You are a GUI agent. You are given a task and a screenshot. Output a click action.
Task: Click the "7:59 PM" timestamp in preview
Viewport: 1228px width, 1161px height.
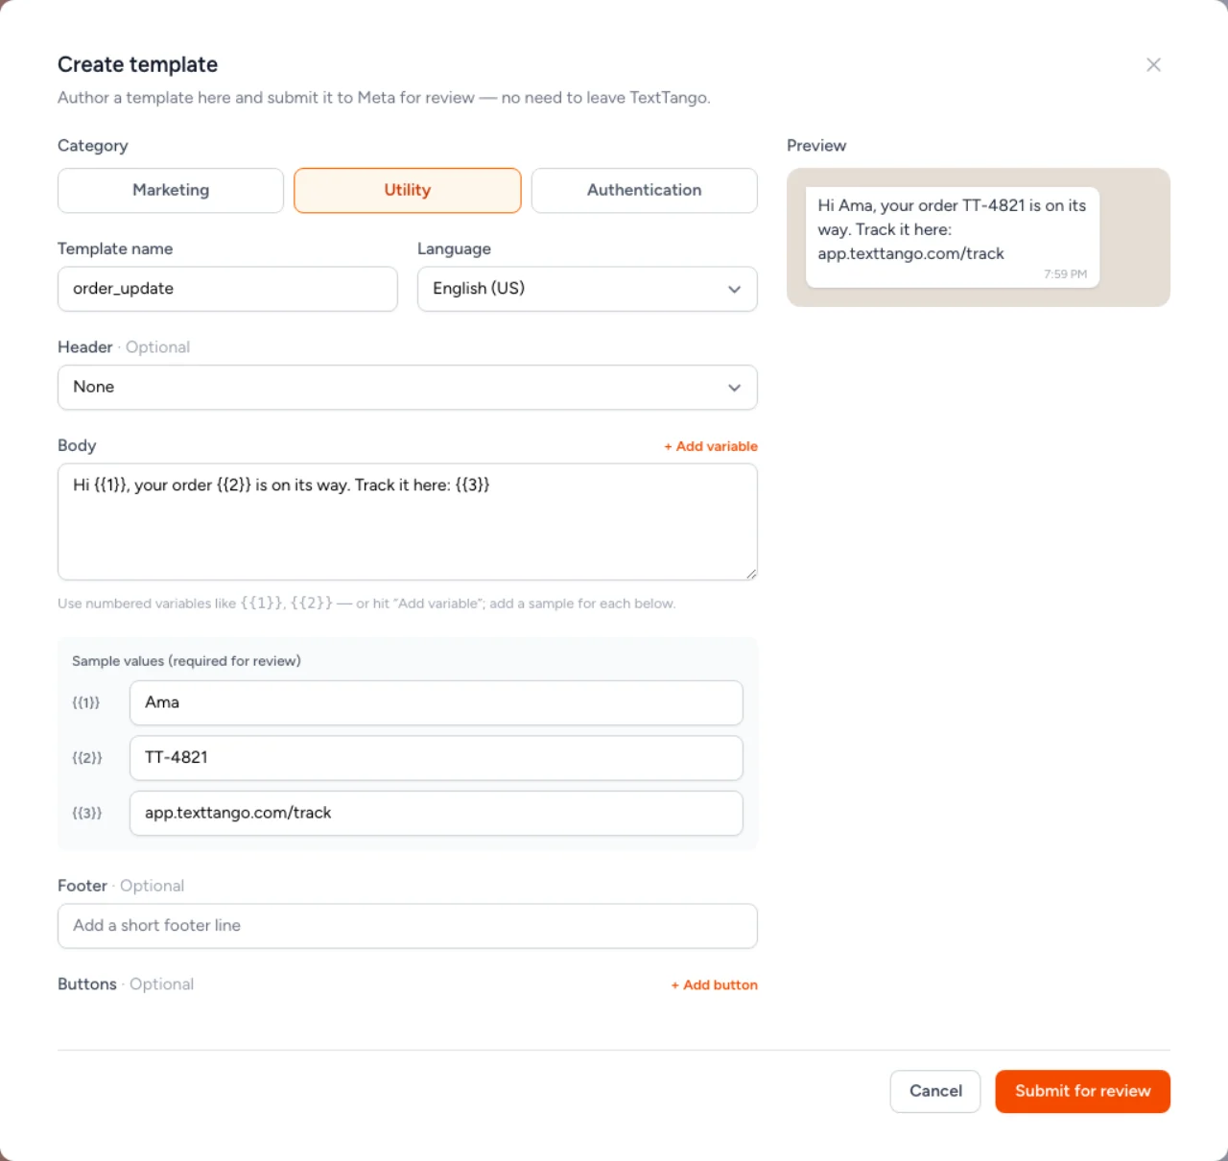pyautogui.click(x=1065, y=274)
